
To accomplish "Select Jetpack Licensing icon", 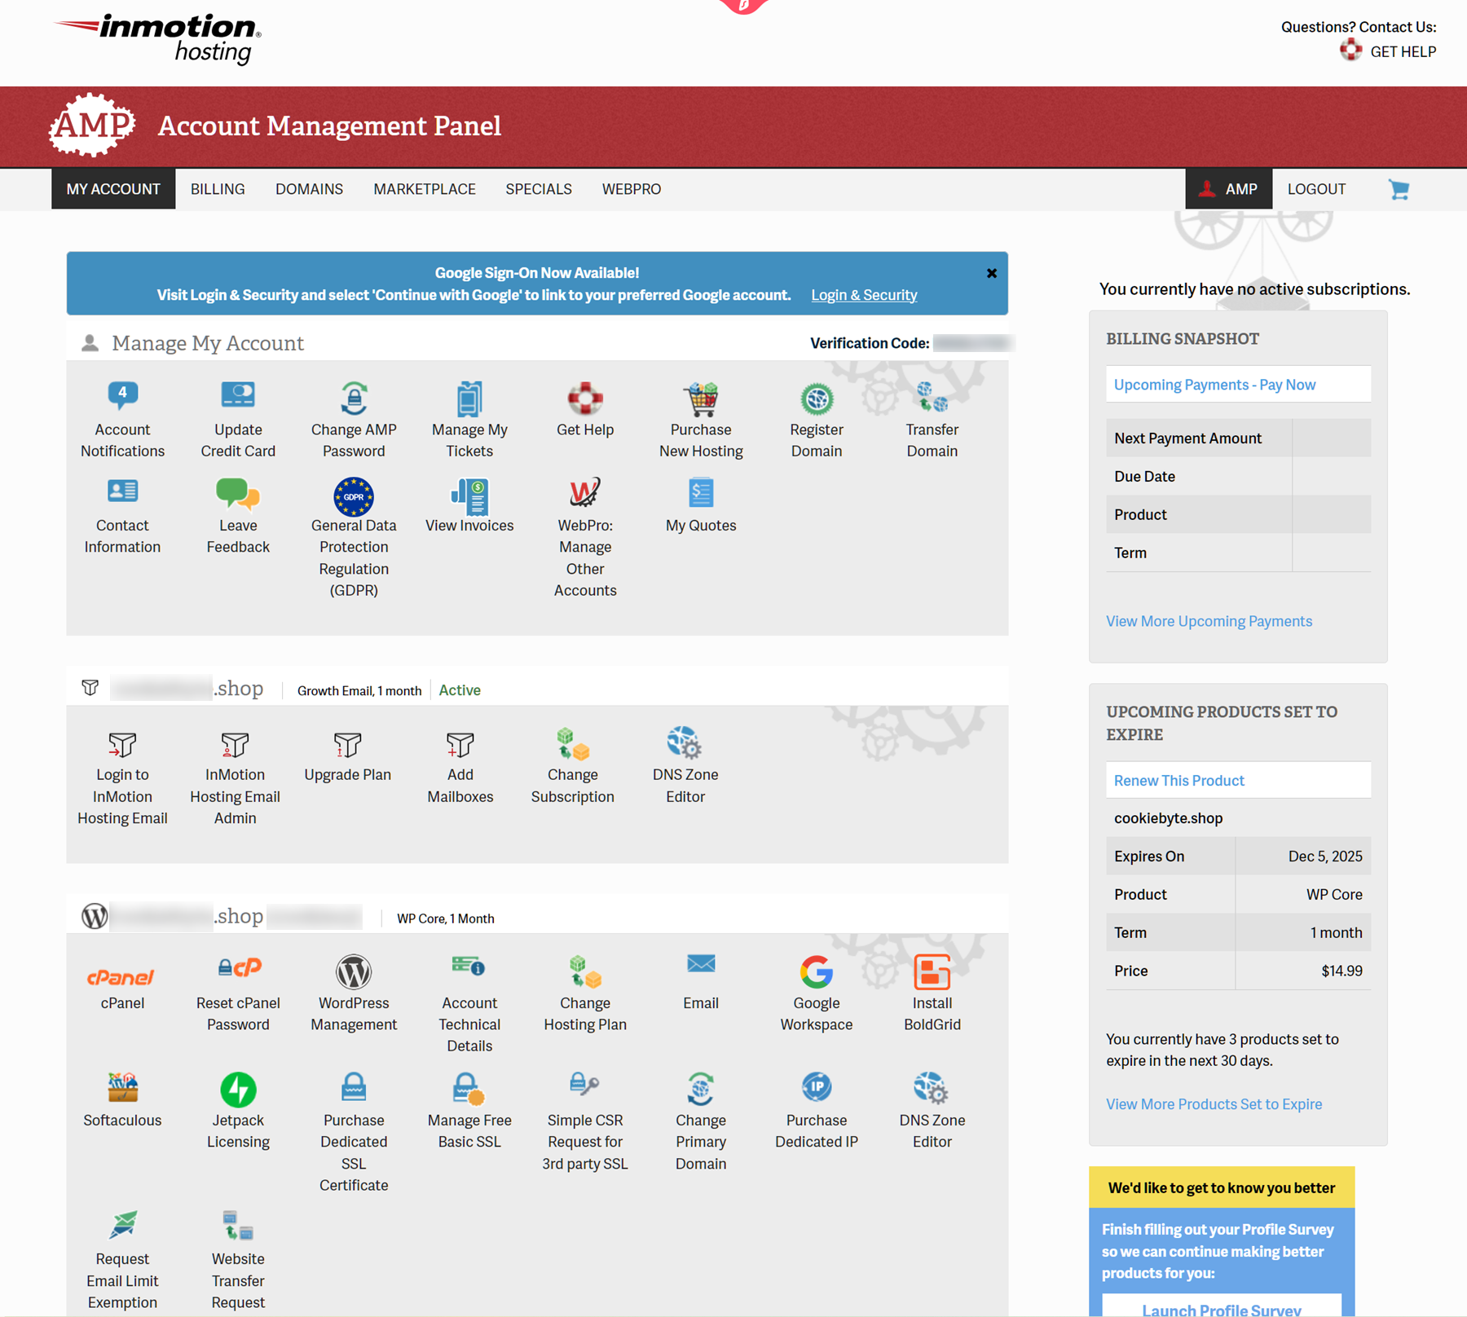I will (x=238, y=1090).
